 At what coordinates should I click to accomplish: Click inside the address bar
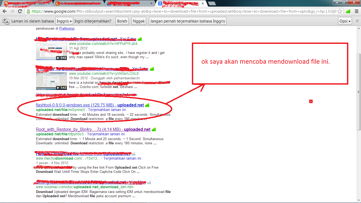tap(159, 12)
